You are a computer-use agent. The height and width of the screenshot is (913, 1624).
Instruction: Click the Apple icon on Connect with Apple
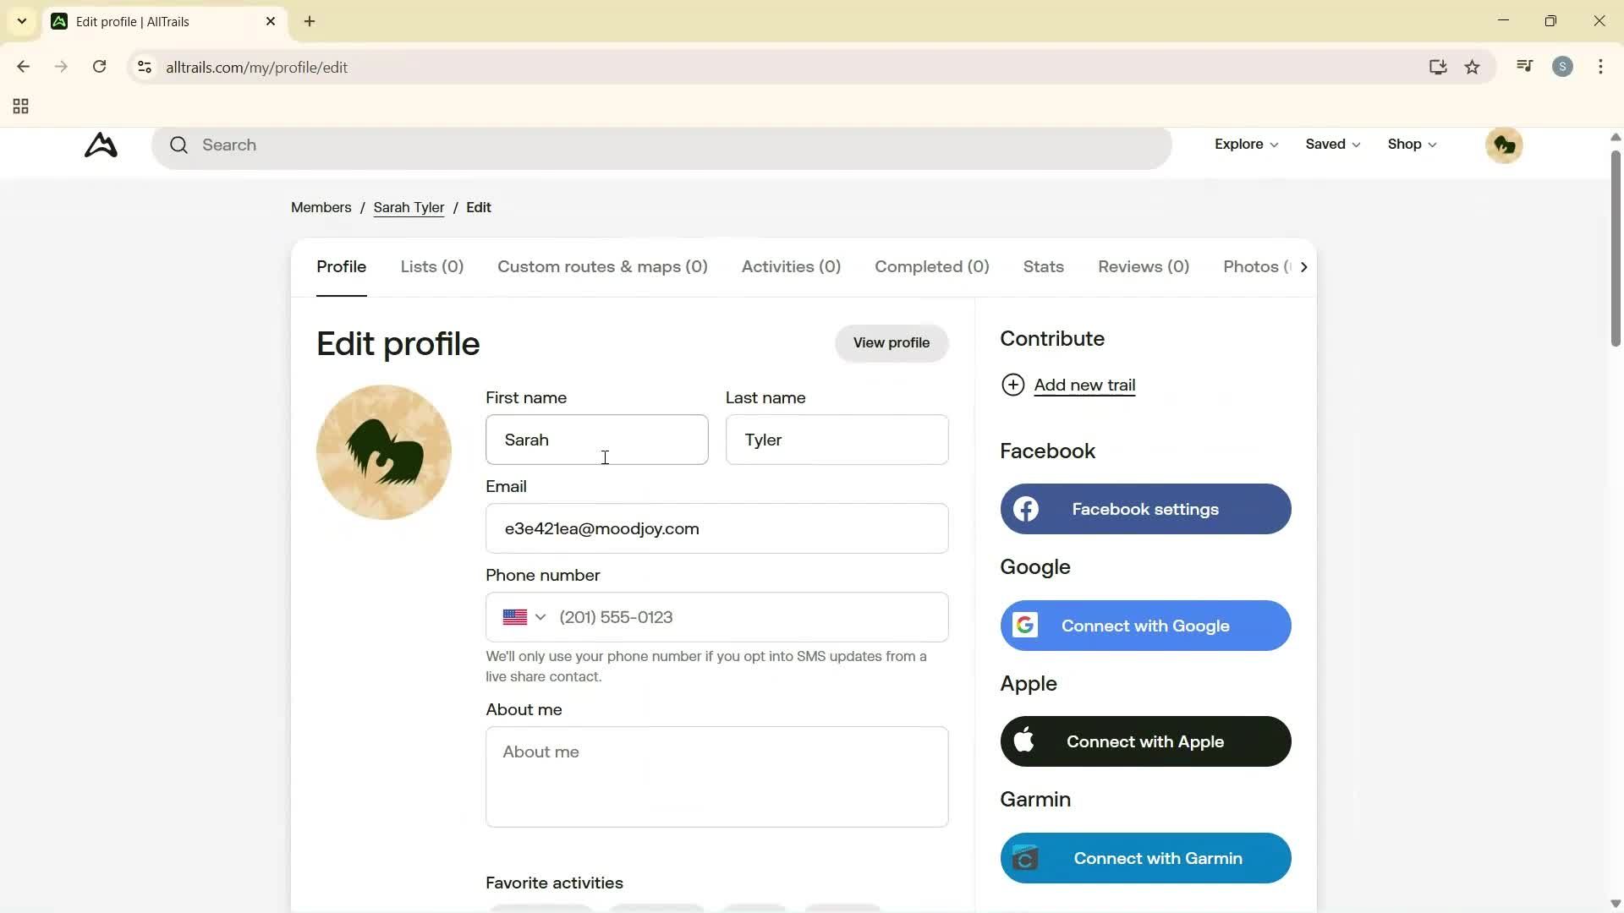1025,741
